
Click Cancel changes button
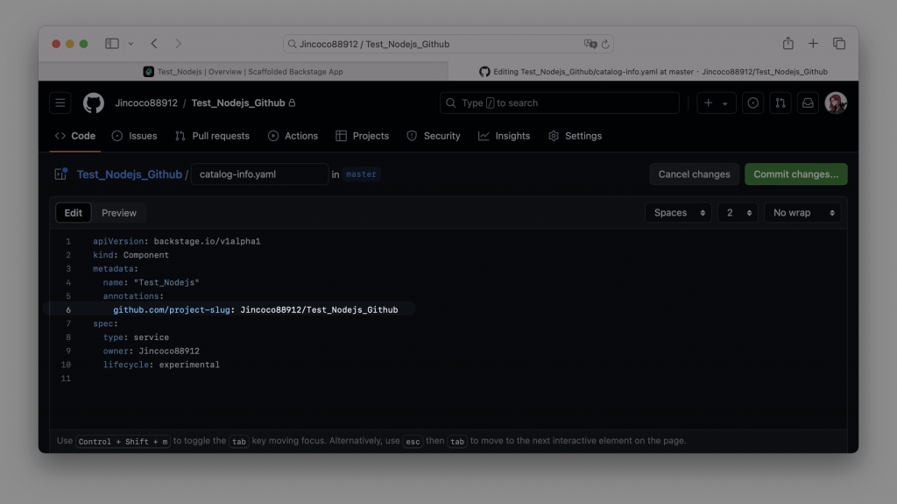[694, 174]
